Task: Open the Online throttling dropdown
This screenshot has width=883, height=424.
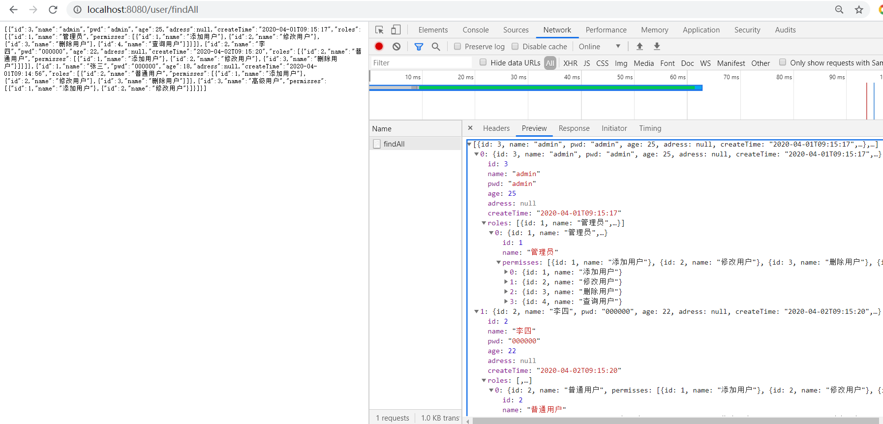Action: (x=600, y=46)
